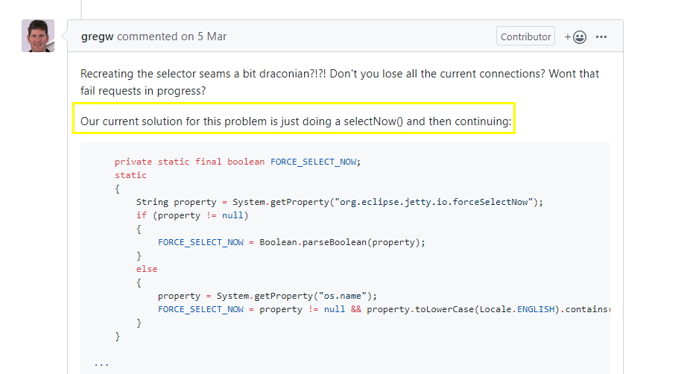Click the add reaction smiley icon

pos(575,37)
